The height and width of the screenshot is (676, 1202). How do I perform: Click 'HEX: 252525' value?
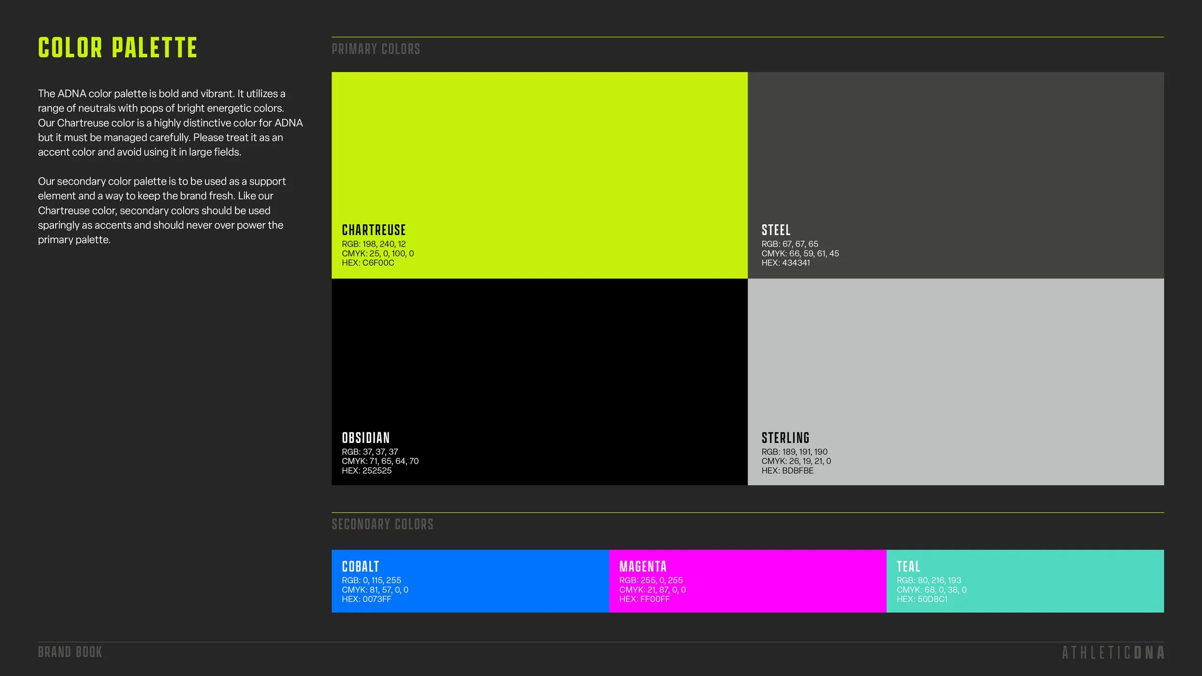coord(367,471)
